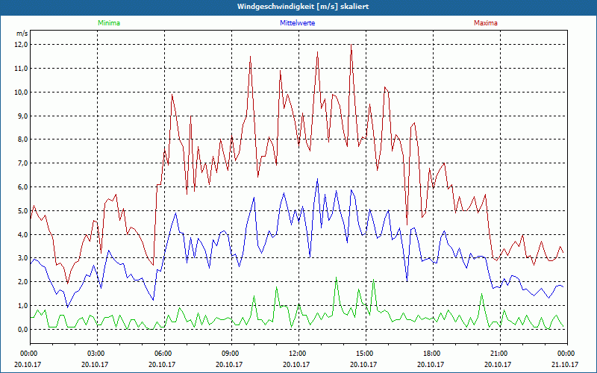Click the 06:00 time axis label
Screen dimensions: 597x373
point(164,354)
